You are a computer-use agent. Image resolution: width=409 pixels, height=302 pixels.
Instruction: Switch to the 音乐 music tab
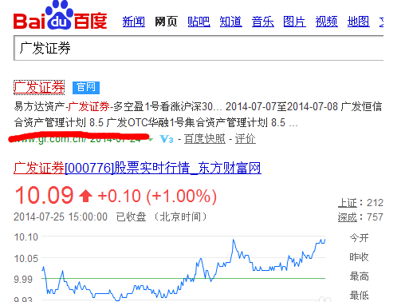pyautogui.click(x=263, y=22)
